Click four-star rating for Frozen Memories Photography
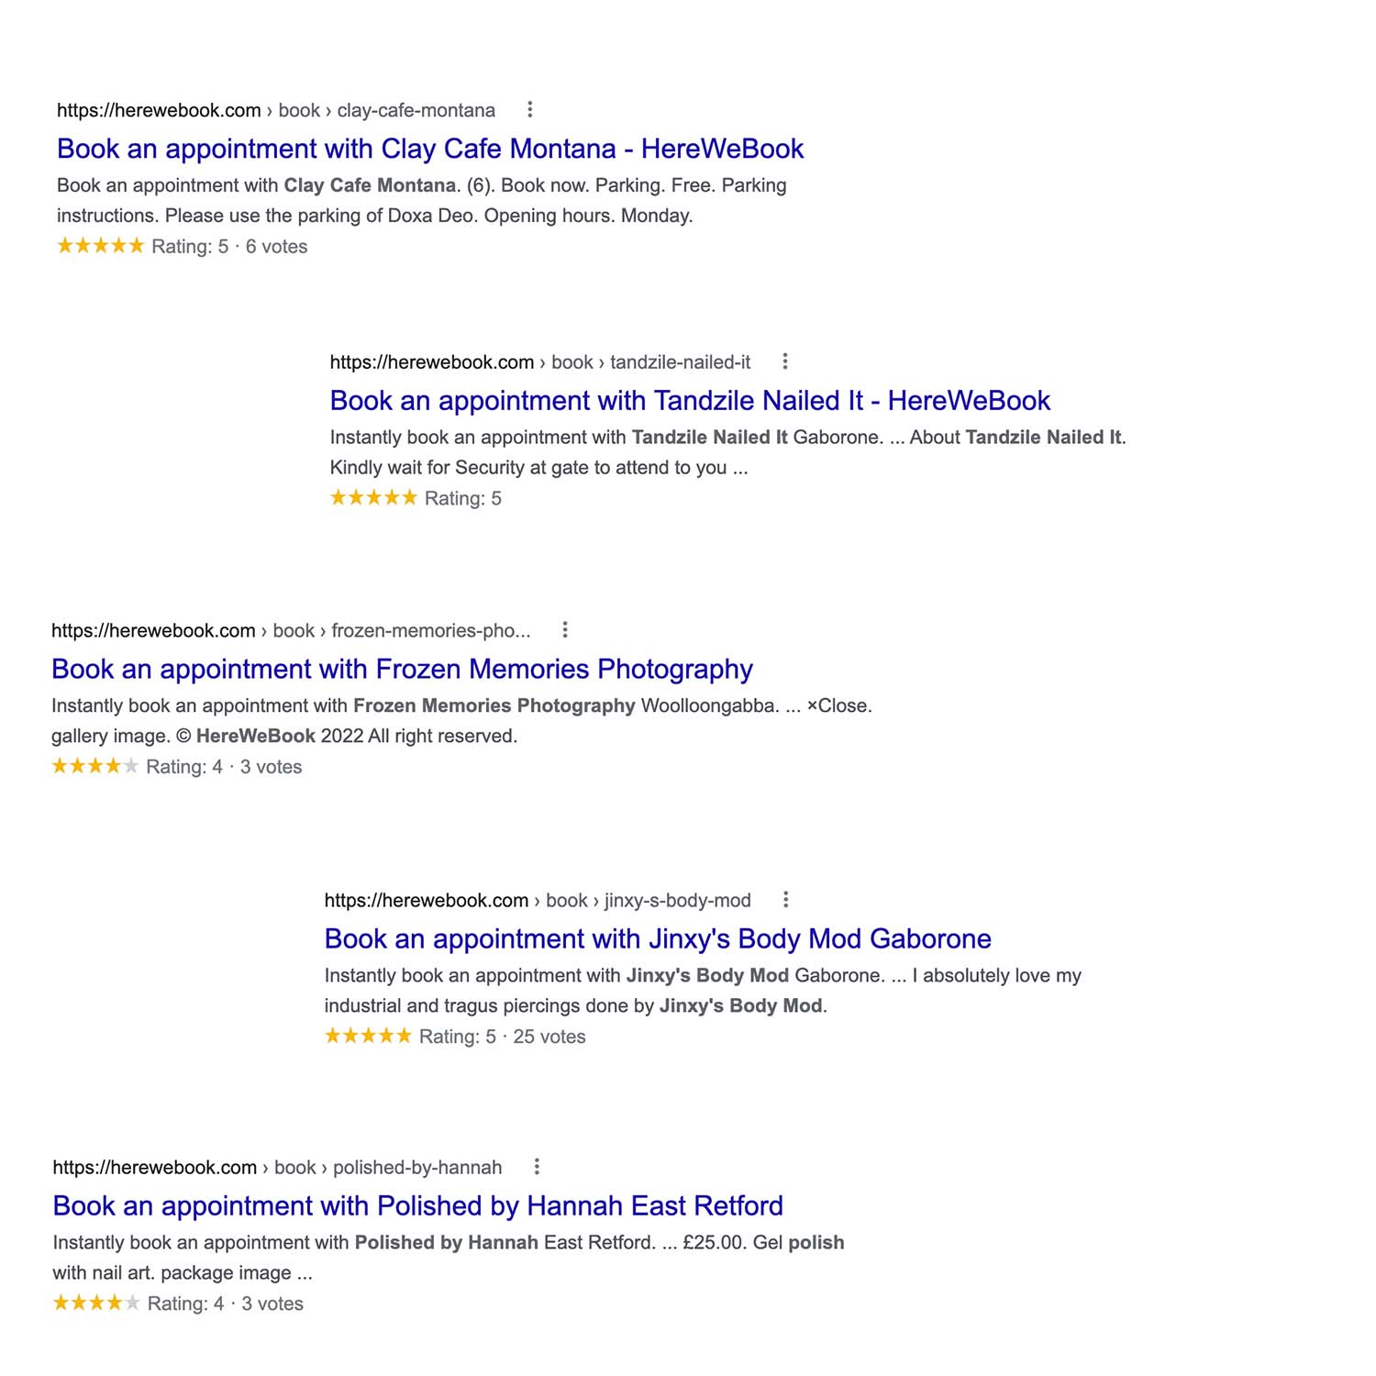 tap(95, 766)
